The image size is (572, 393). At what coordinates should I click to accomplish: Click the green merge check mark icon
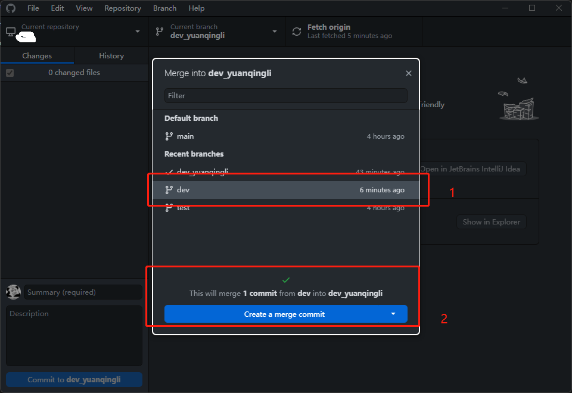click(286, 280)
